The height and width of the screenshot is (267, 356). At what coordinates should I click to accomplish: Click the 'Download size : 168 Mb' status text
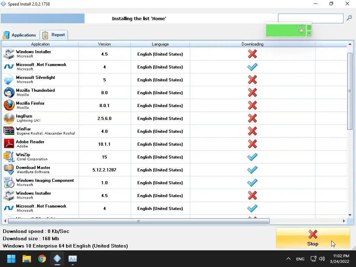31,238
